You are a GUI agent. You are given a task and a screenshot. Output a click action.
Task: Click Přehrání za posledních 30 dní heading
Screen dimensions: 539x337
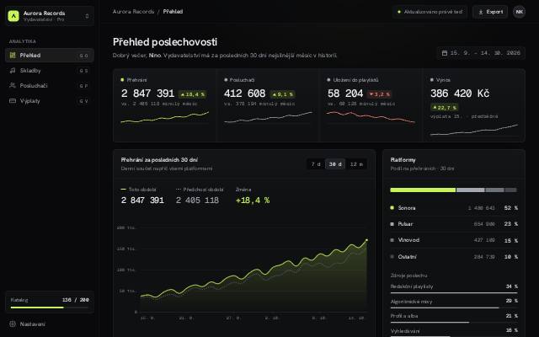(159, 160)
